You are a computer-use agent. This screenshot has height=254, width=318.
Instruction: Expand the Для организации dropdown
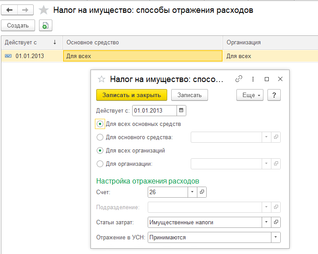pyautogui.click(x=267, y=164)
